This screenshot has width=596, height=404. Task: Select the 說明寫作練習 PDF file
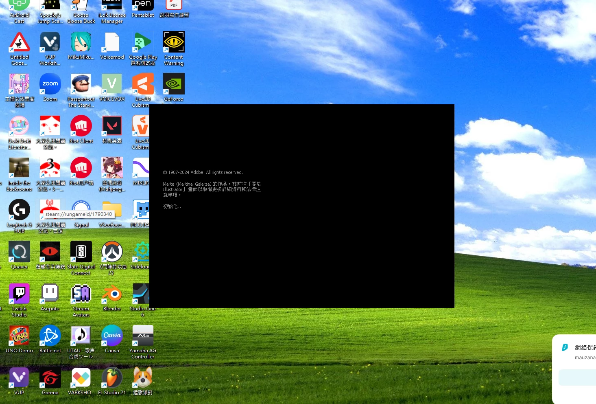click(x=174, y=9)
